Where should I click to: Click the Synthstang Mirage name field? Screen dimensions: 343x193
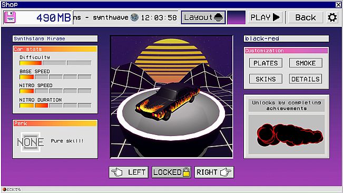point(55,38)
